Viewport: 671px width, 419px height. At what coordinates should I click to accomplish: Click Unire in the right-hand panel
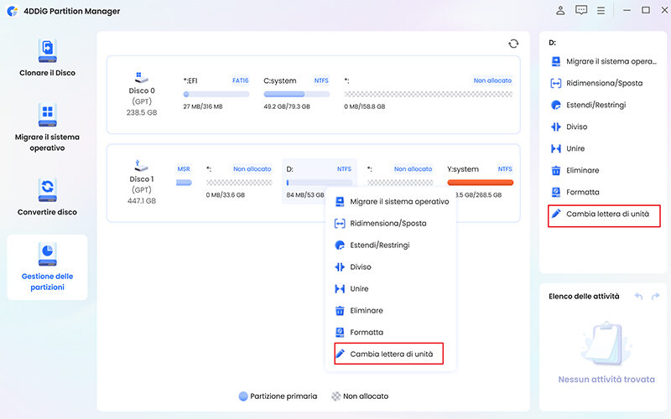coord(577,148)
